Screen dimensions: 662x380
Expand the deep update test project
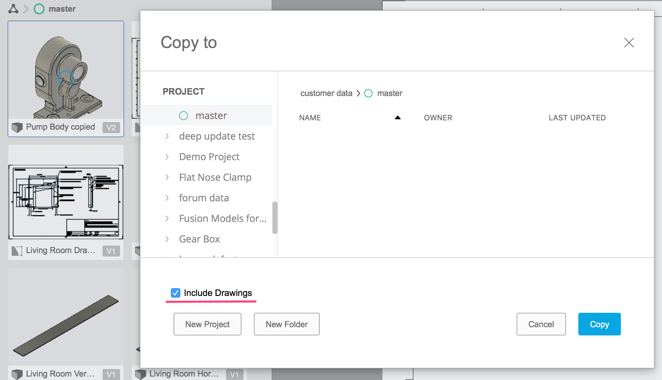167,136
